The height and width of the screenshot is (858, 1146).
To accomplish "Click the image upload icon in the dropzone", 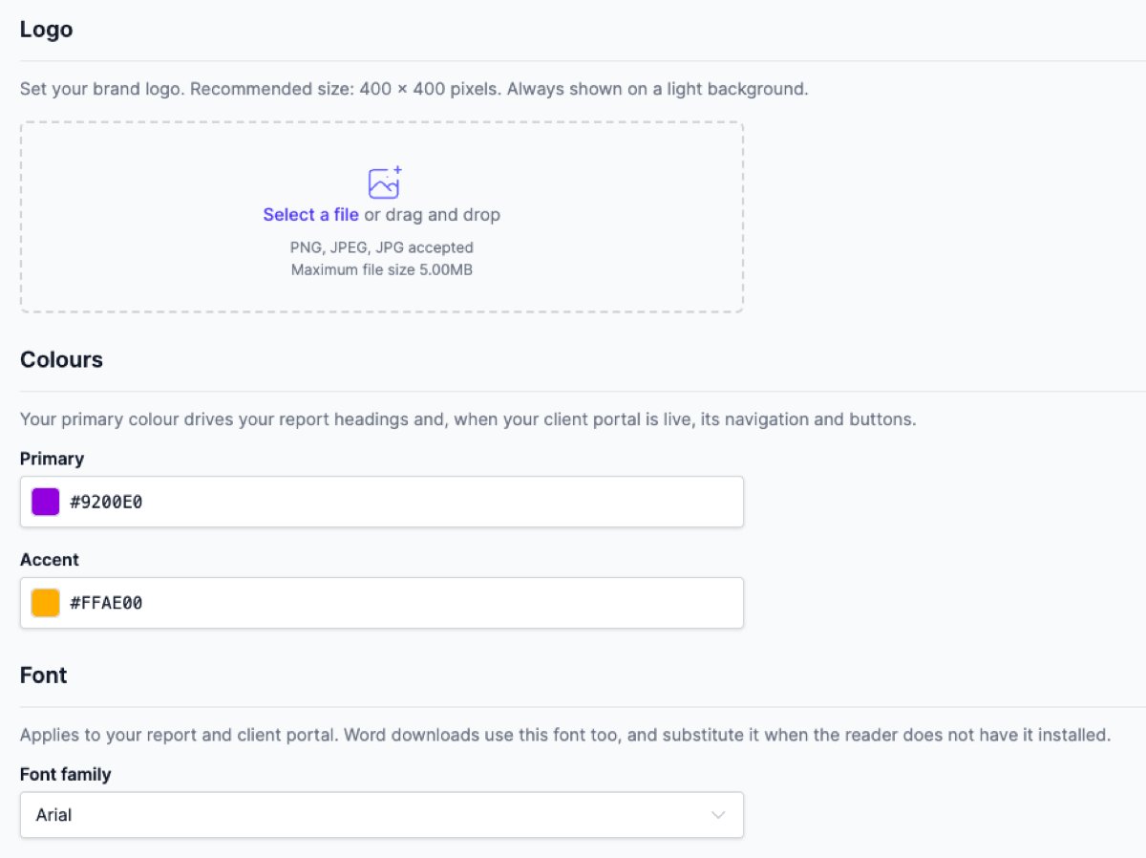I will pyautogui.click(x=384, y=182).
